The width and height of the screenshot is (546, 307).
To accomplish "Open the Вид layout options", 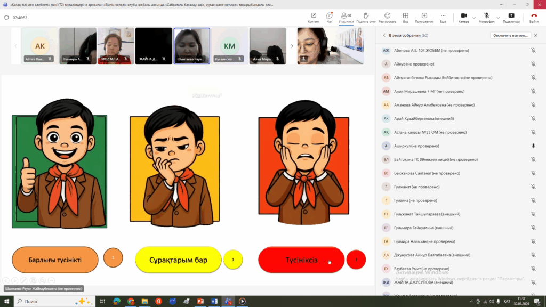I will [406, 17].
